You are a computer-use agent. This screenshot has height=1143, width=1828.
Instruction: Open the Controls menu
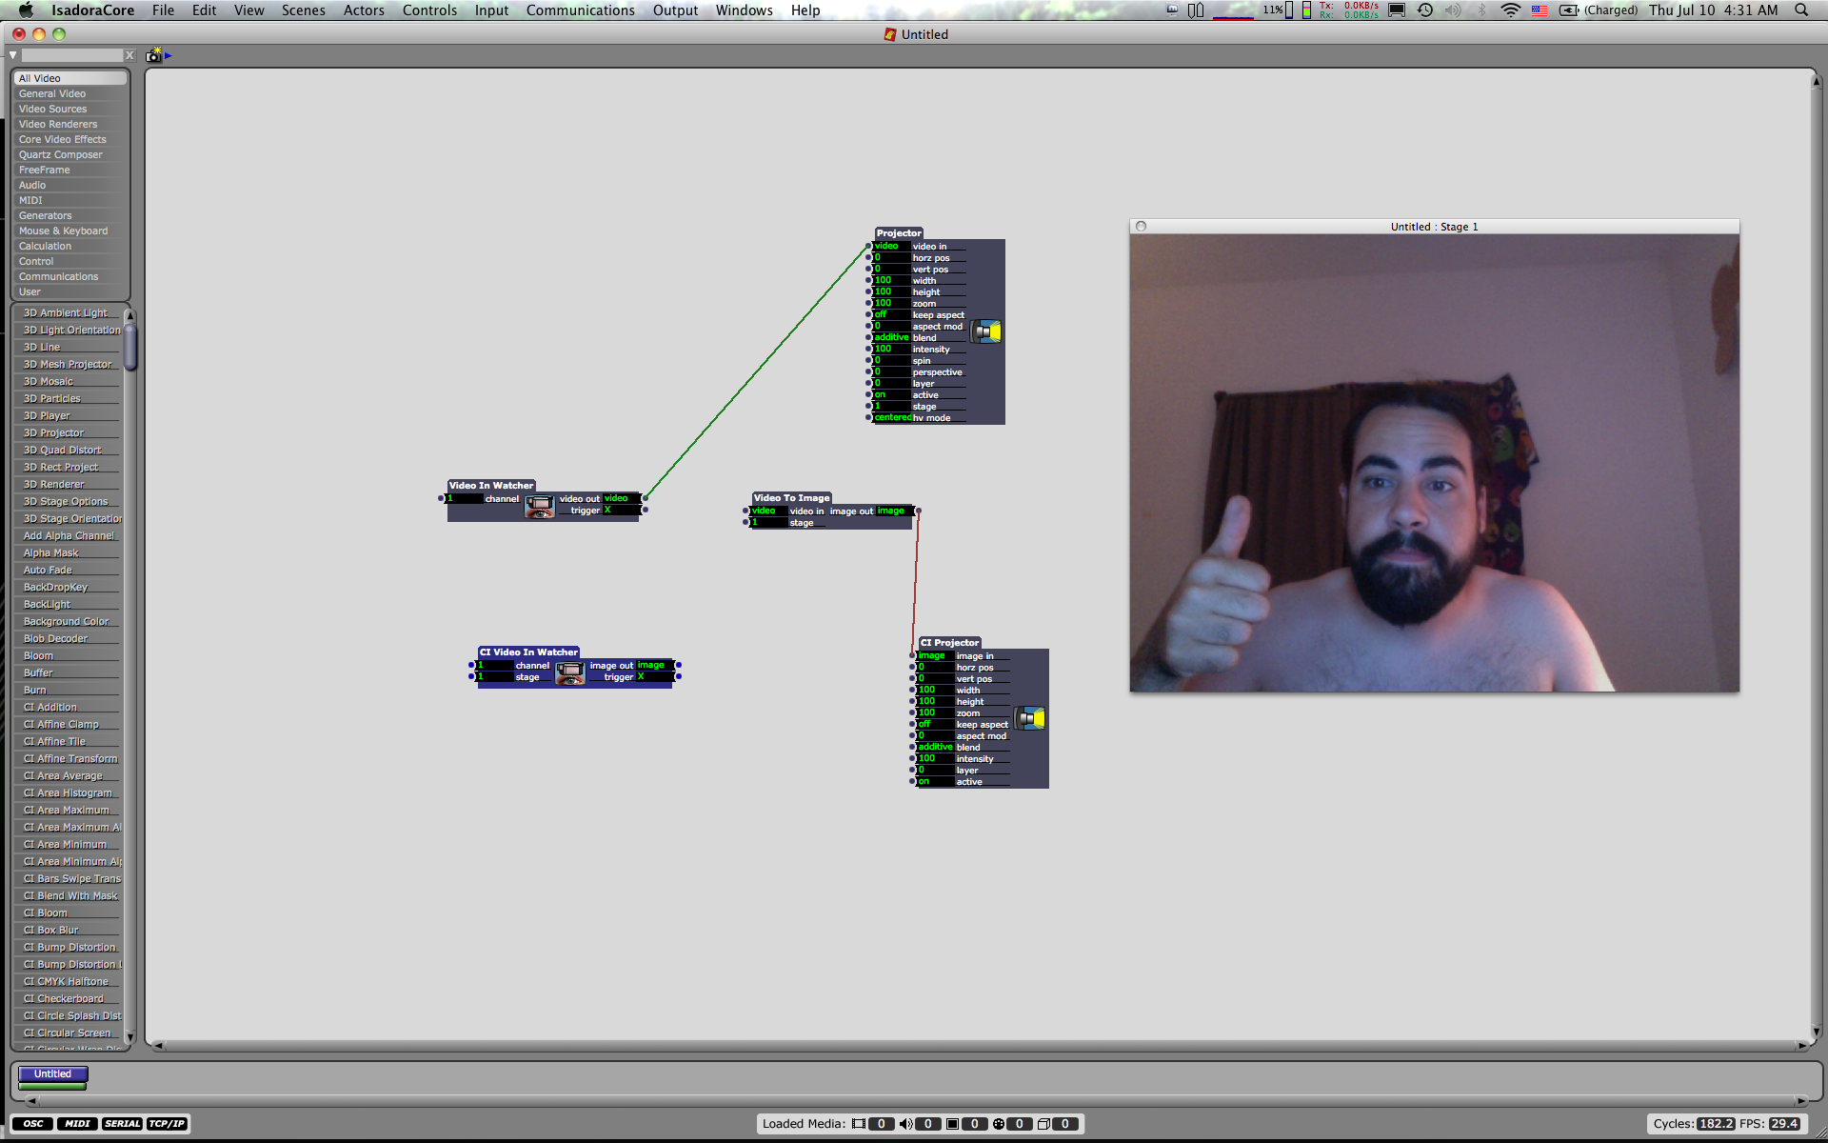coord(429,10)
